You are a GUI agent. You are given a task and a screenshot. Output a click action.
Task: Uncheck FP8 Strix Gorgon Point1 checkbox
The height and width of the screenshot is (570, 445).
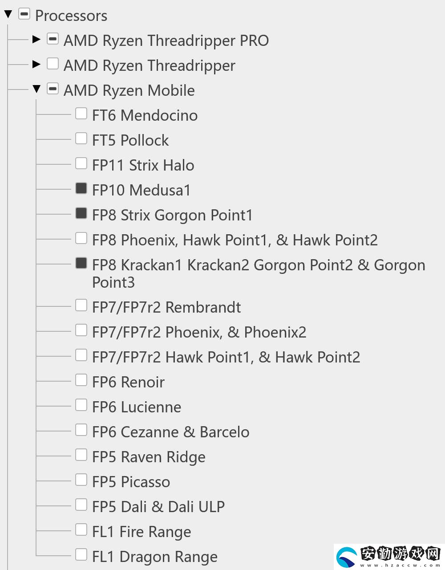pyautogui.click(x=81, y=213)
